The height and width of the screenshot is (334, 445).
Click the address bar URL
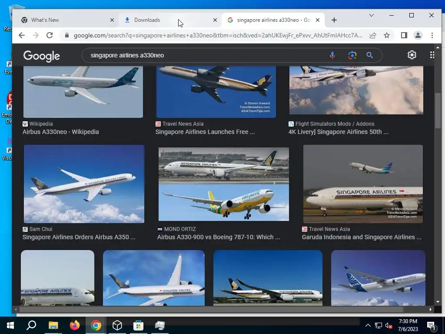tap(218, 35)
